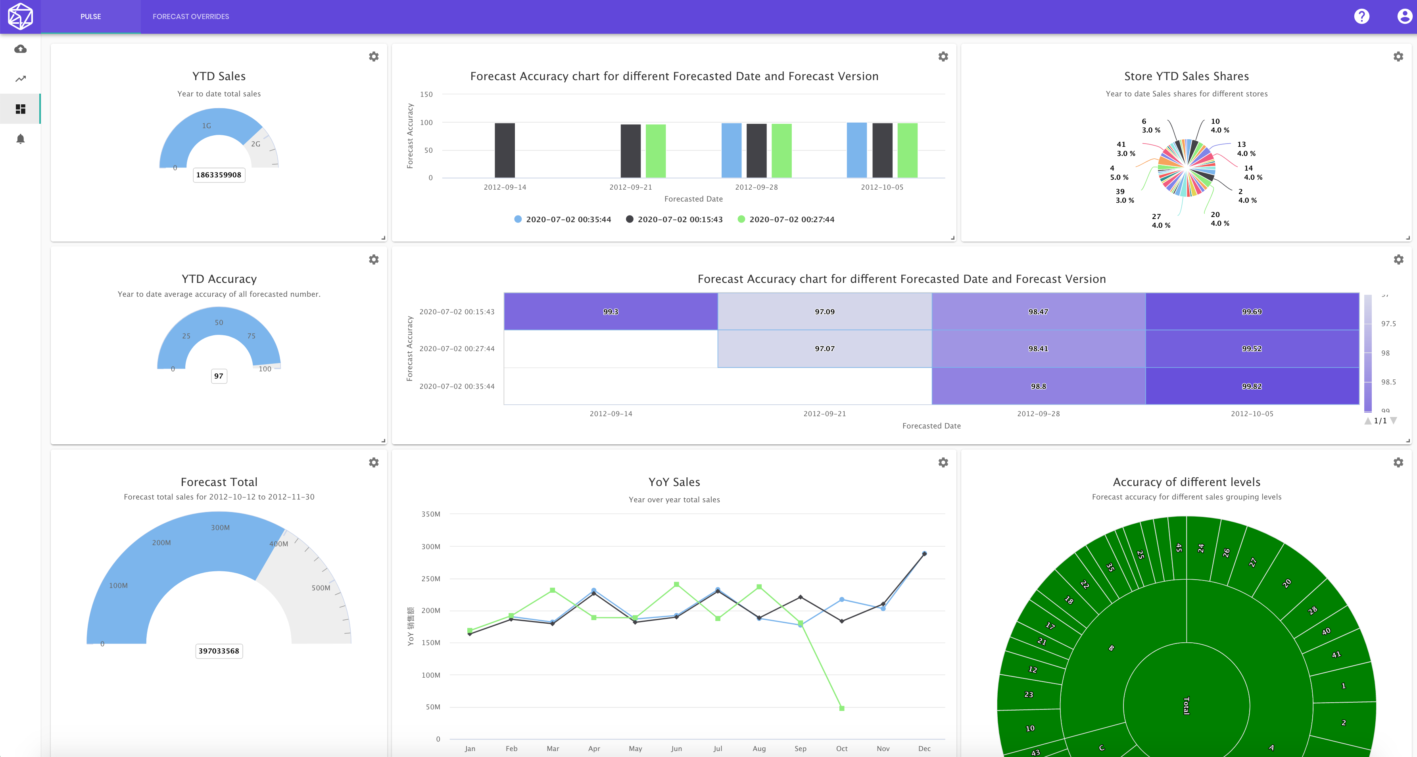Toggle legend series 2020-07-02 00:27:44
This screenshot has height=757, width=1417.
786,219
